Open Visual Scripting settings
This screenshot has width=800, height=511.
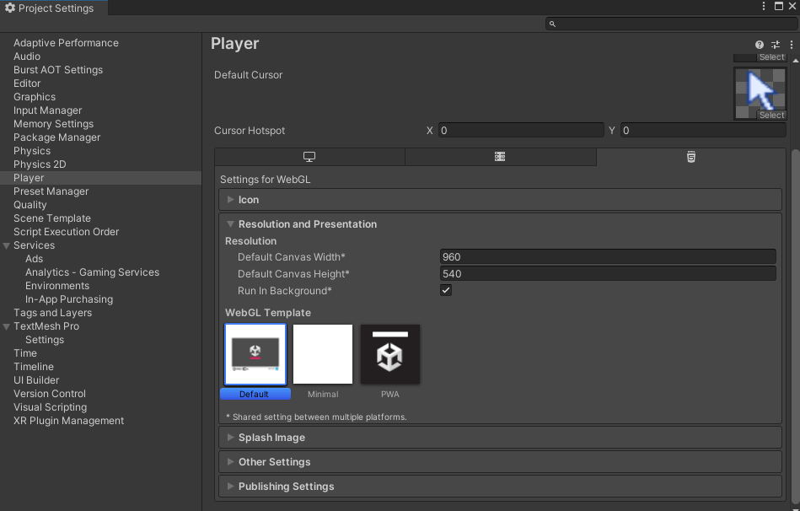coord(50,407)
